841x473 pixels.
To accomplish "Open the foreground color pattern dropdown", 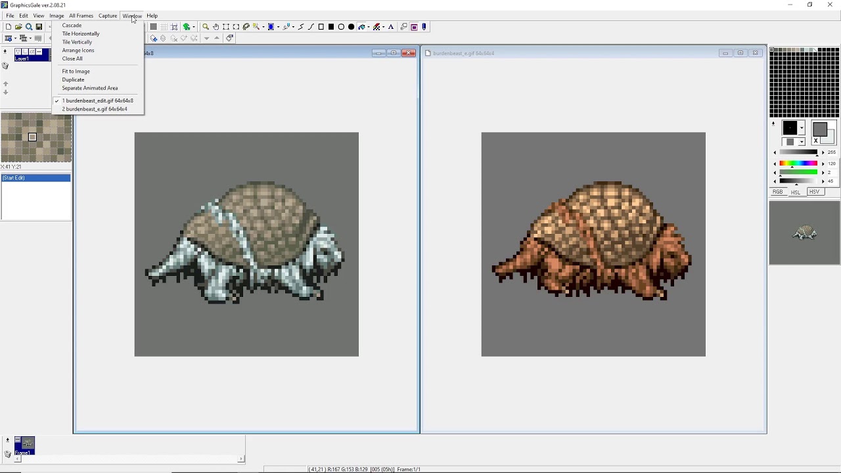I will [x=802, y=128].
